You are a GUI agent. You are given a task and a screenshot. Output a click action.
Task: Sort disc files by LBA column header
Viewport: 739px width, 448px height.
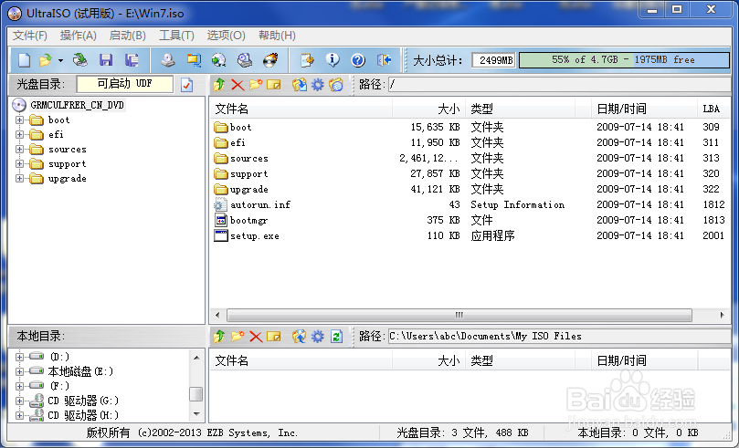pyautogui.click(x=713, y=109)
